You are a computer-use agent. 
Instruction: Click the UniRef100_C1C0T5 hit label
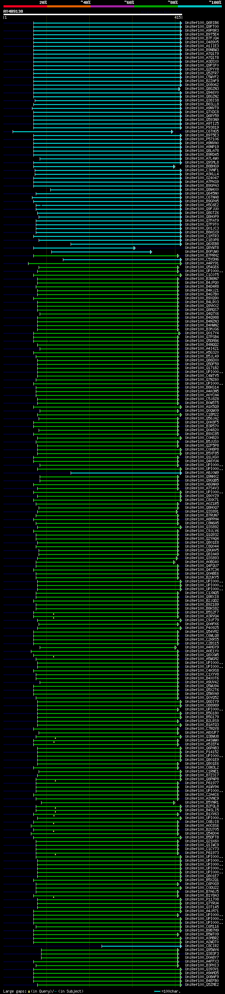(202, 275)
